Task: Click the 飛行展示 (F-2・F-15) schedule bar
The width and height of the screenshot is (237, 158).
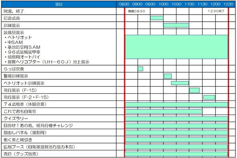Action: (209, 98)
